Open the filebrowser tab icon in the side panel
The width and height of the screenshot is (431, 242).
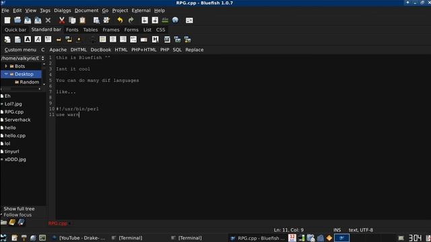tap(3, 223)
